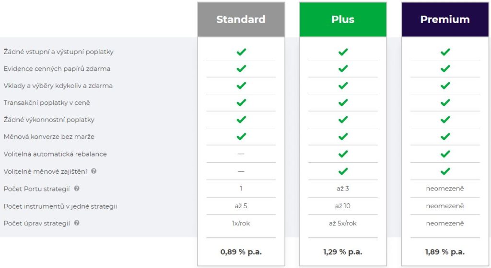The height and width of the screenshot is (268, 491).
Task: Select the dark Premium plan header
Action: pos(445,19)
